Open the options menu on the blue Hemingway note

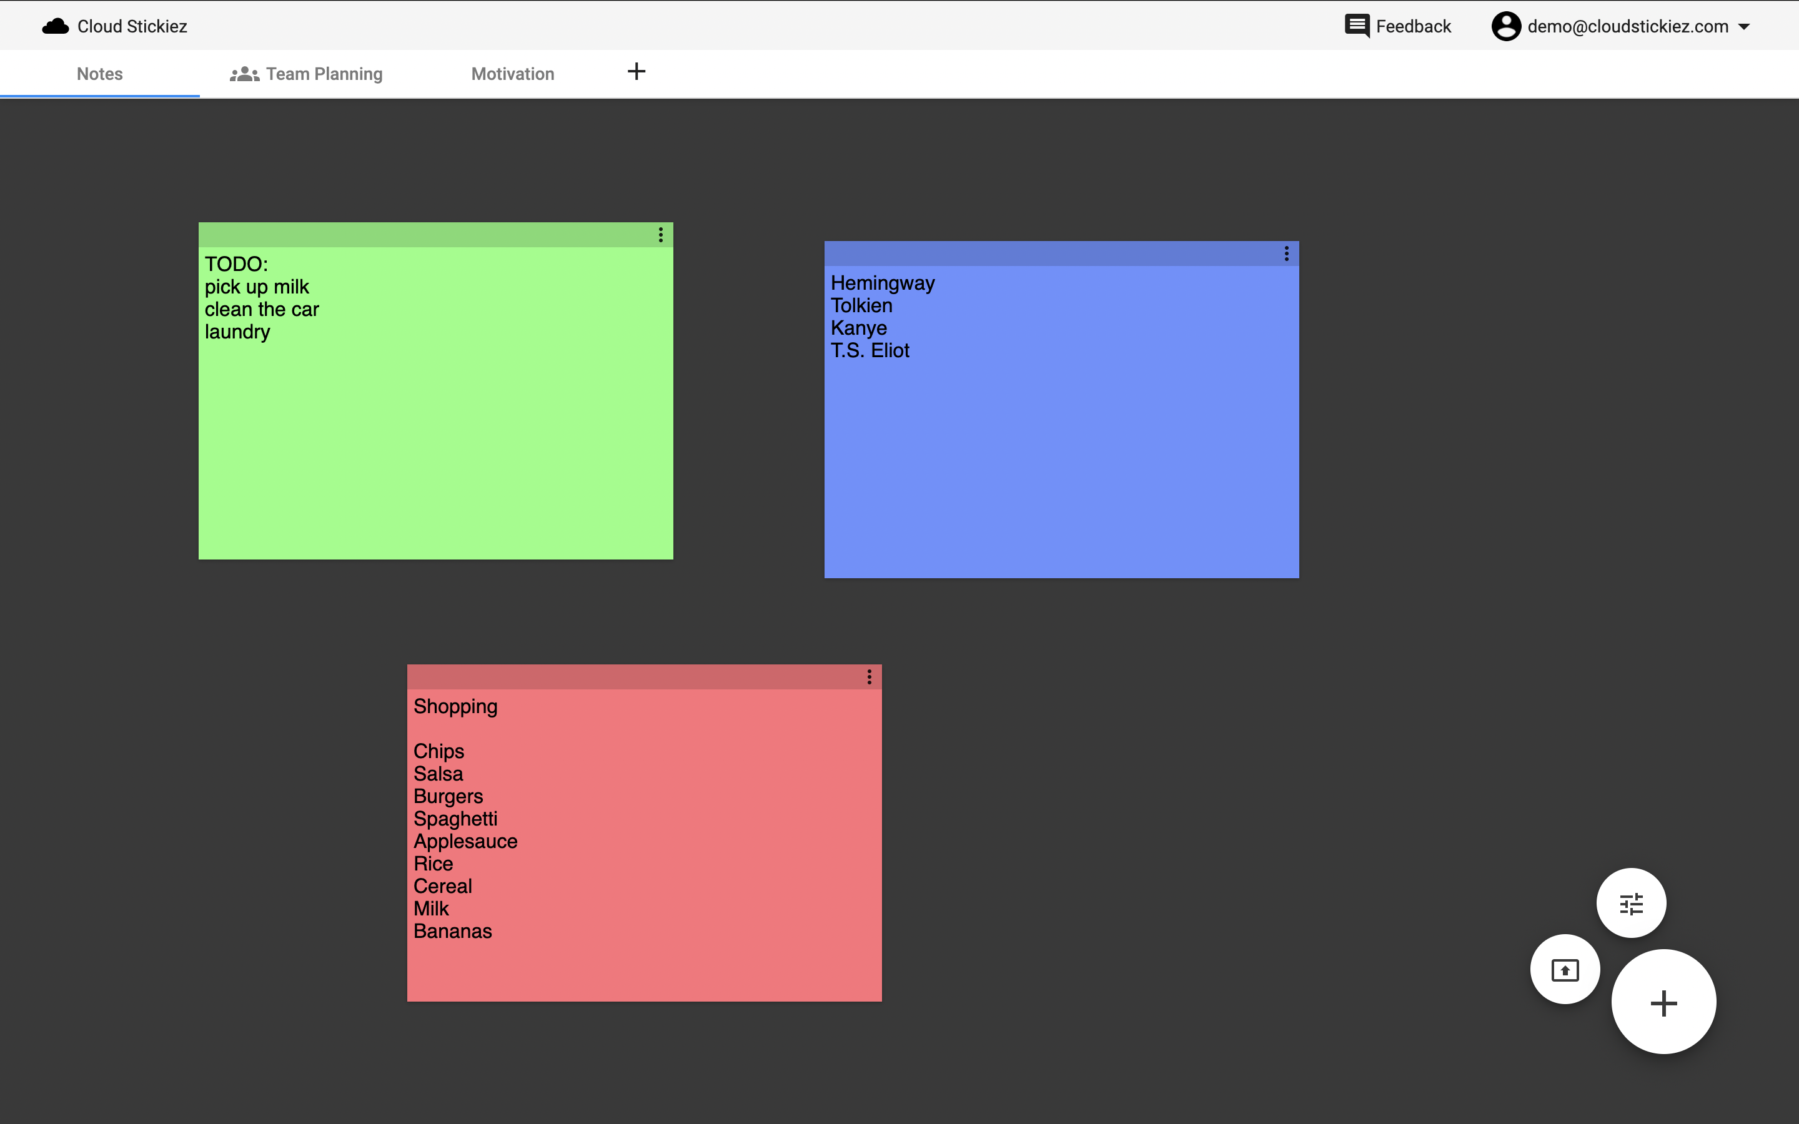tap(1287, 253)
